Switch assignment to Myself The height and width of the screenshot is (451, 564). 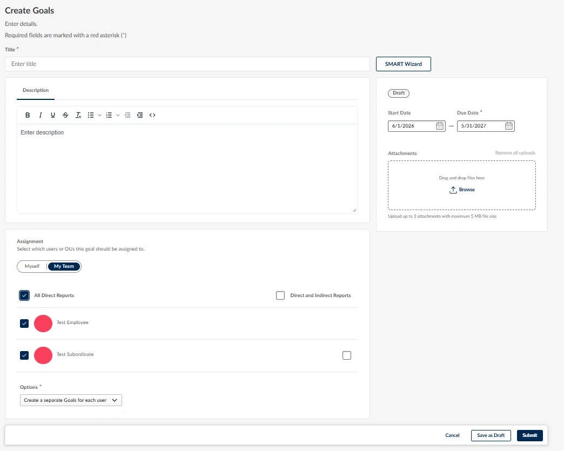pos(32,266)
